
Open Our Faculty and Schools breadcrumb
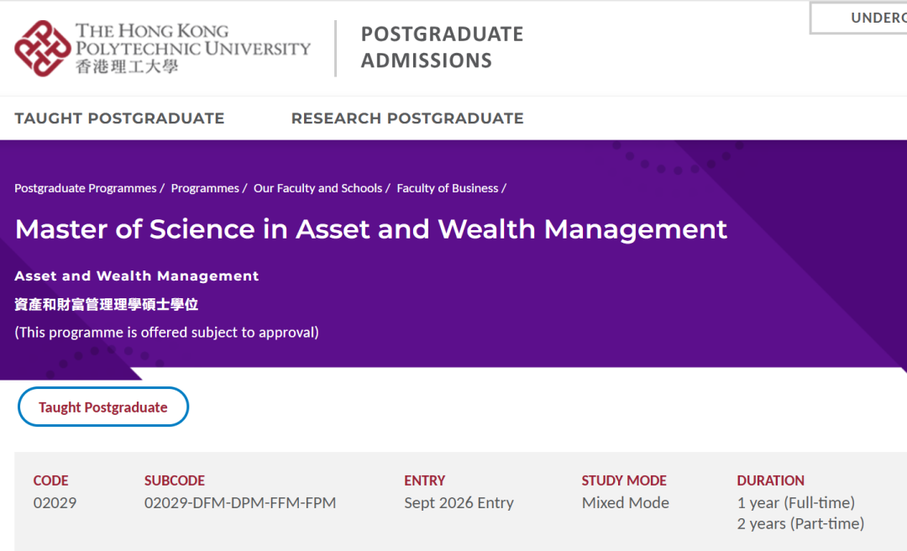(x=317, y=188)
